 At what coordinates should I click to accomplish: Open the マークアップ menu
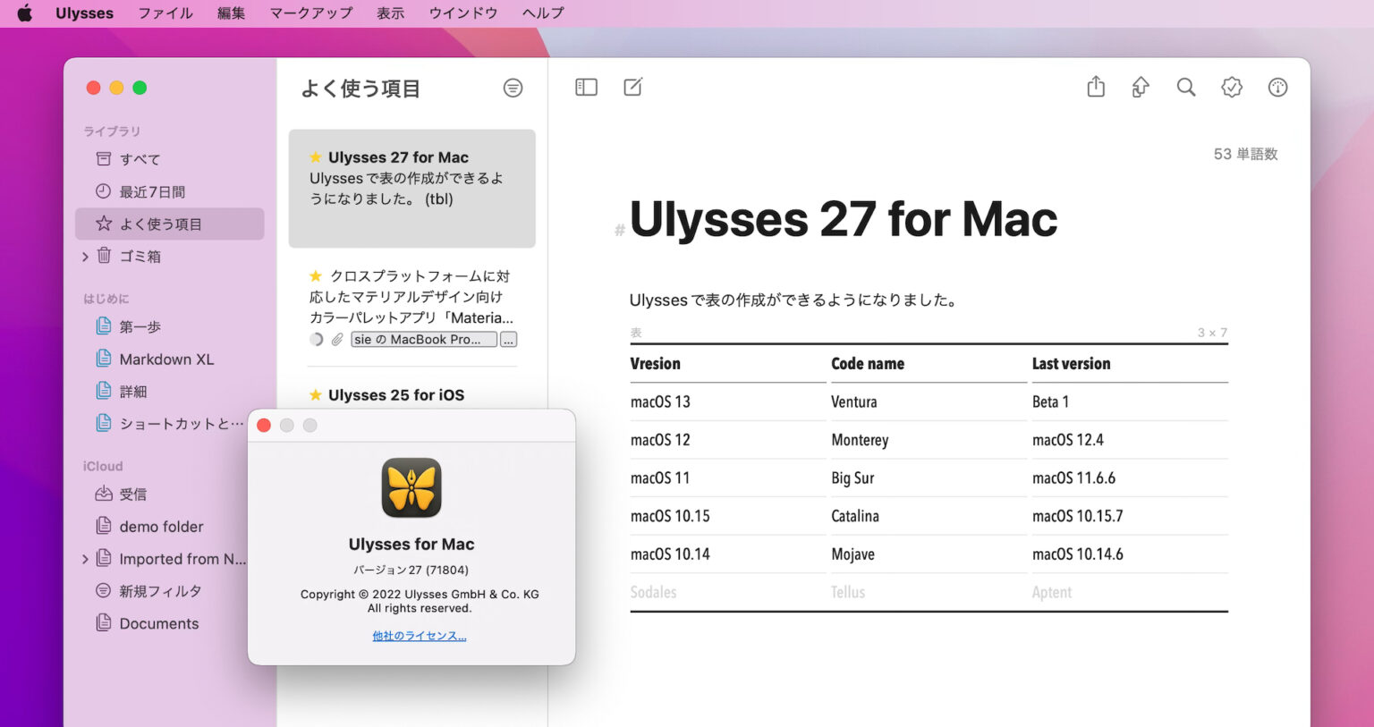pyautogui.click(x=310, y=13)
